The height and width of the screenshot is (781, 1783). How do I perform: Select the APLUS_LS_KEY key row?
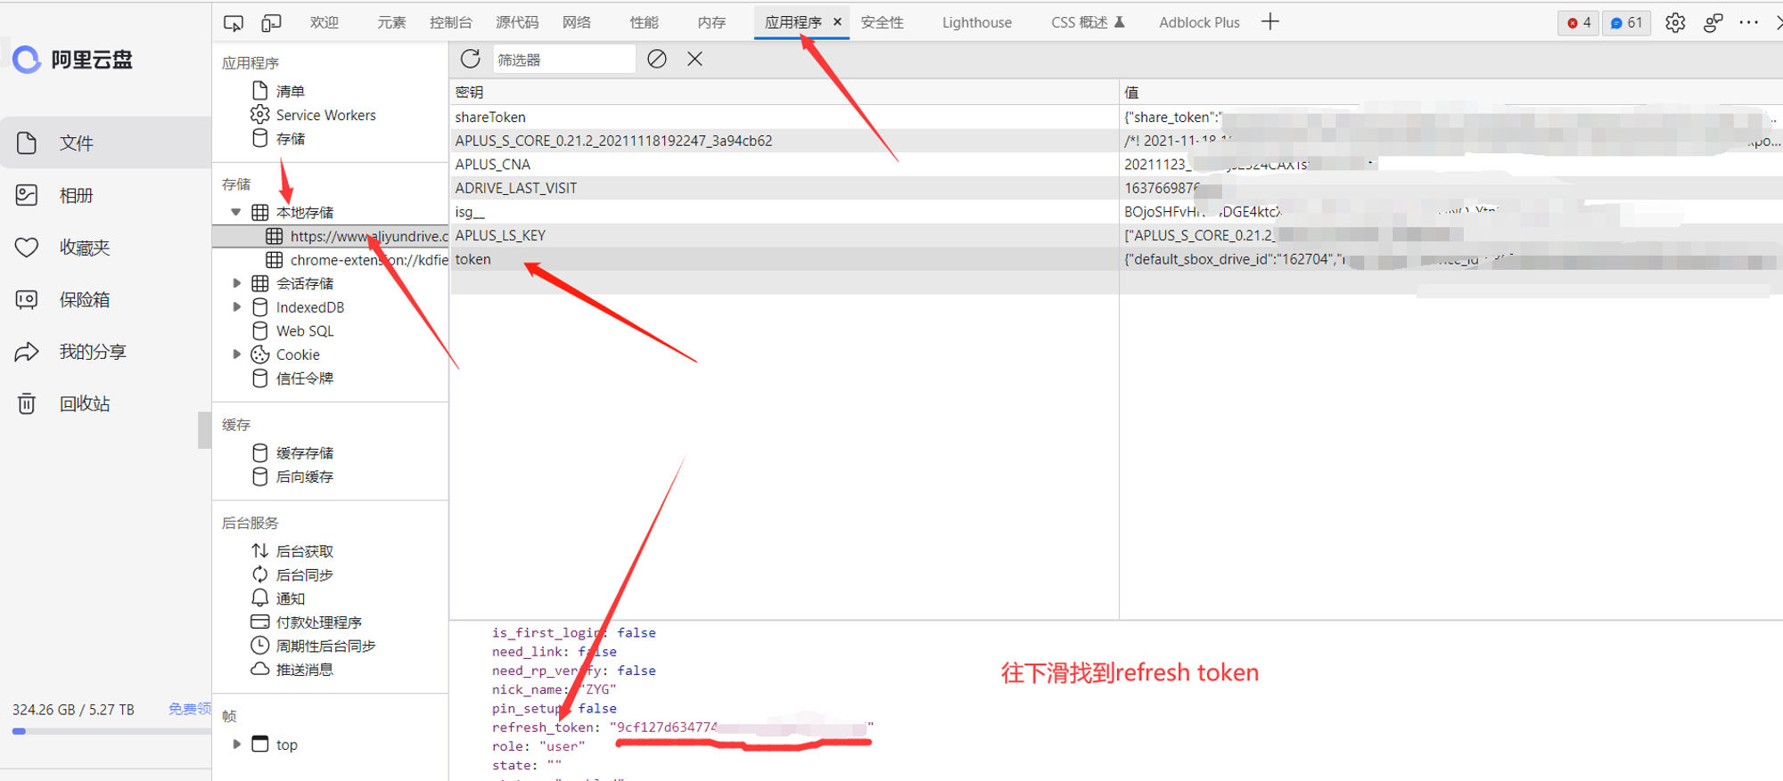(x=785, y=236)
